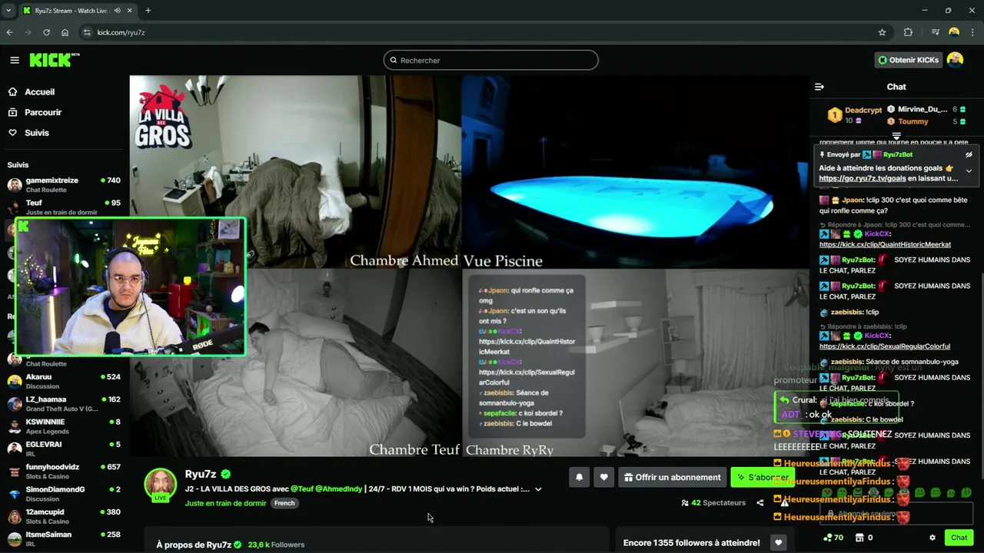984x553 pixels.
Task: Open the funnyhoodvidz channel in the sidebar
Action: 64,471
